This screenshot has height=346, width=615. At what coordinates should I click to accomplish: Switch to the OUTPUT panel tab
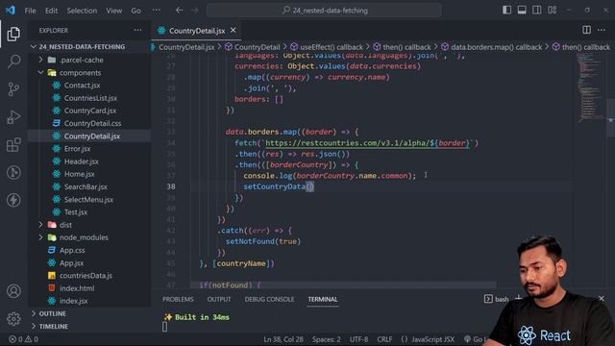click(219, 299)
